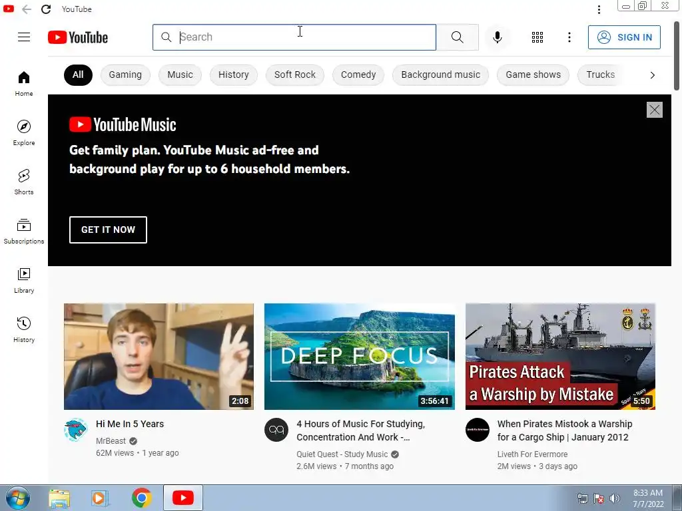Open Explore in sidebar
The image size is (682, 511).
(x=24, y=133)
